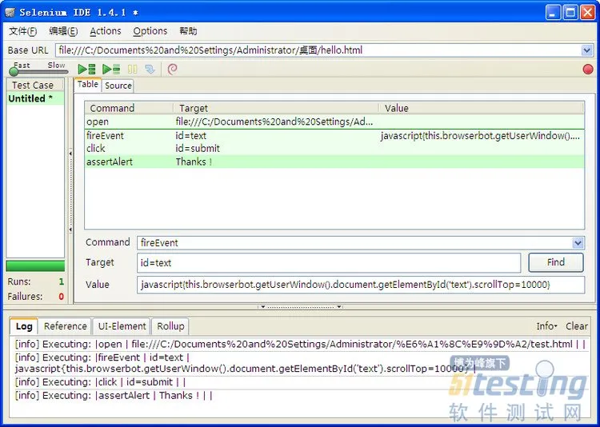
Task: Click the Find button
Action: [x=556, y=262]
